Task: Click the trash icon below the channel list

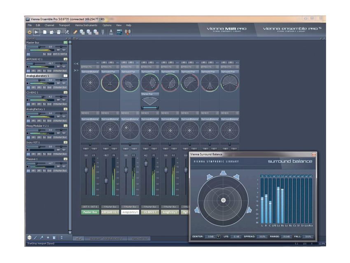Action: click(x=54, y=237)
